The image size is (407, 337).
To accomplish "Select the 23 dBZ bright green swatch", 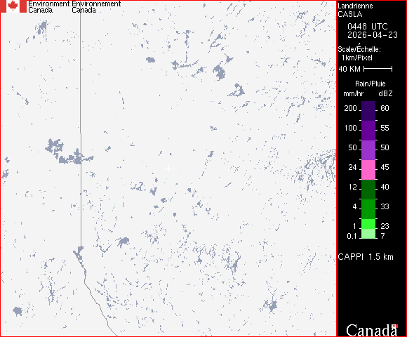I will point(368,224).
